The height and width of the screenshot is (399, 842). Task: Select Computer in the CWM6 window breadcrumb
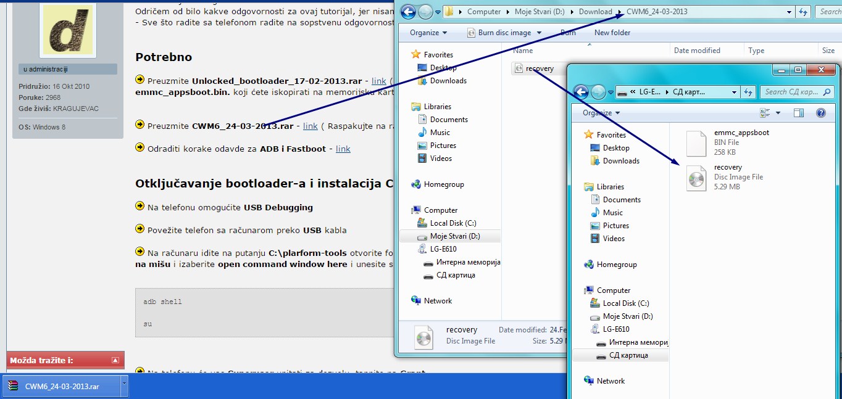(x=484, y=12)
